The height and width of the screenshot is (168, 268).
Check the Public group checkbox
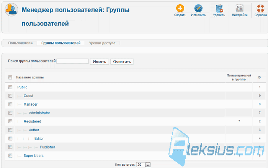tap(10, 87)
